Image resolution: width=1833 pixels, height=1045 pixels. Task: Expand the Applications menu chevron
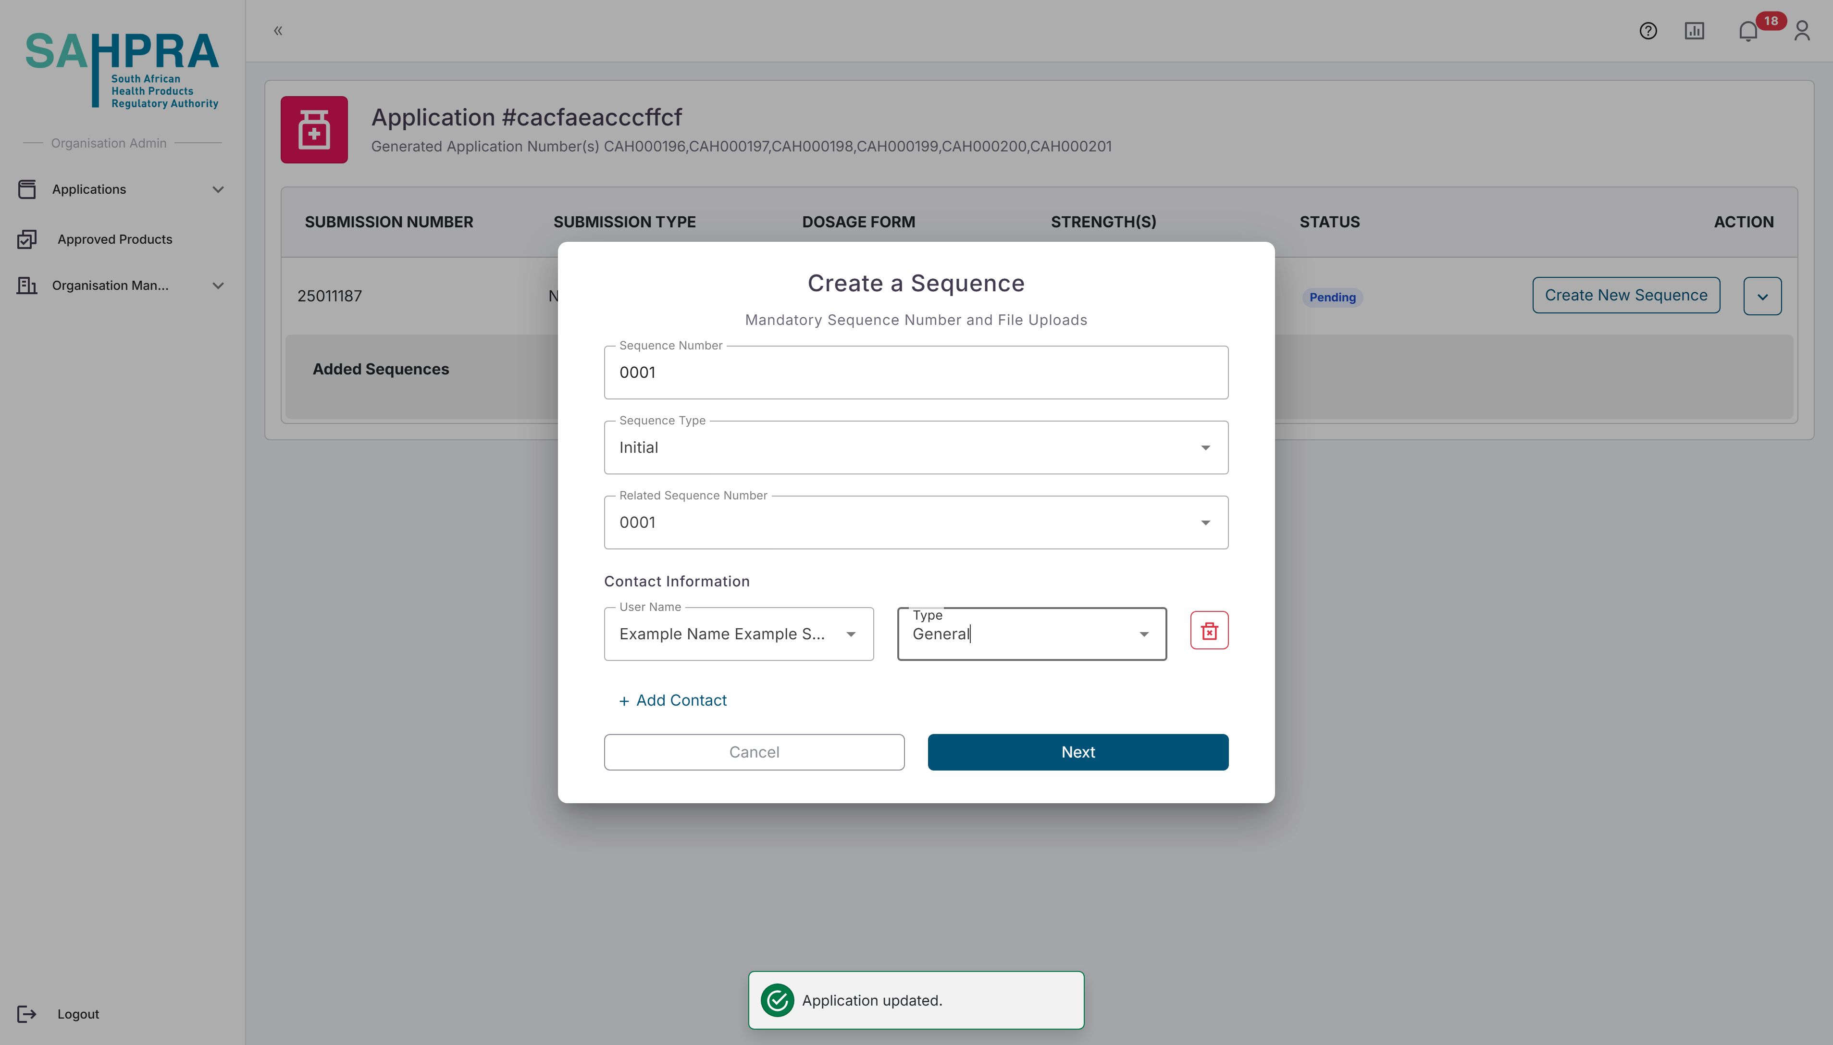(x=218, y=189)
